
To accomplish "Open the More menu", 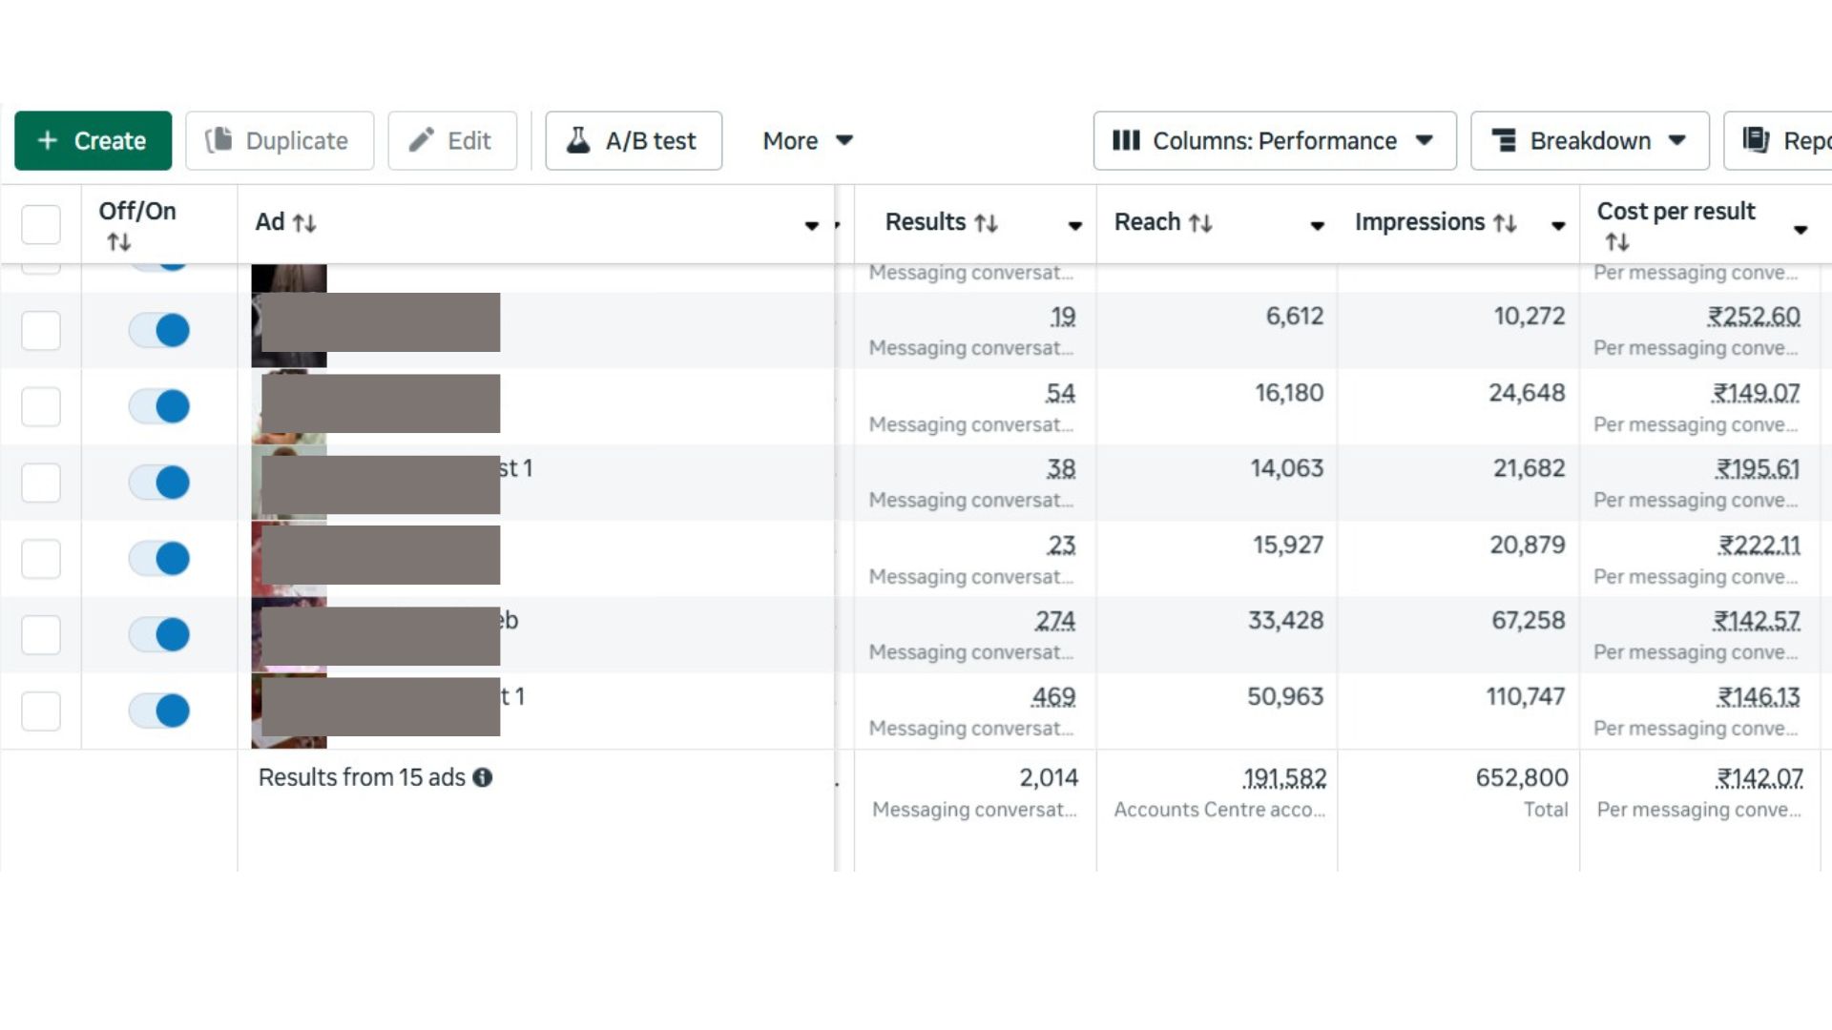I will [806, 140].
